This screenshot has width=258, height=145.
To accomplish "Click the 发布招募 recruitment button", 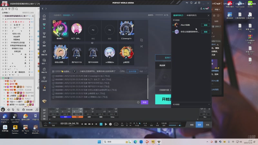I will [133, 71].
